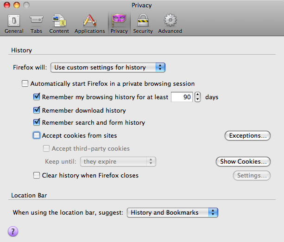
Task: Toggle Clear history when Firefox closes
Action: [37, 176]
